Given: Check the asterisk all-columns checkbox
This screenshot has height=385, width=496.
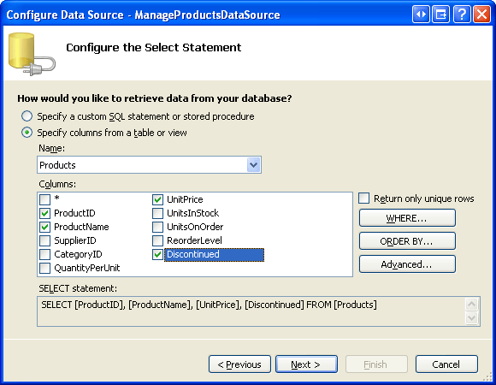Looking at the screenshot, I should click(45, 199).
